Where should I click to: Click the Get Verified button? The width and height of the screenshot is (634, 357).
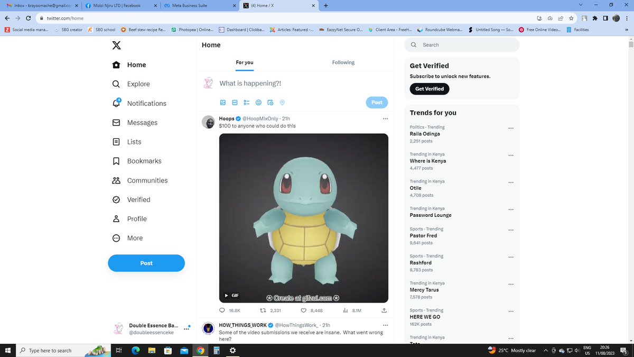[x=430, y=89]
